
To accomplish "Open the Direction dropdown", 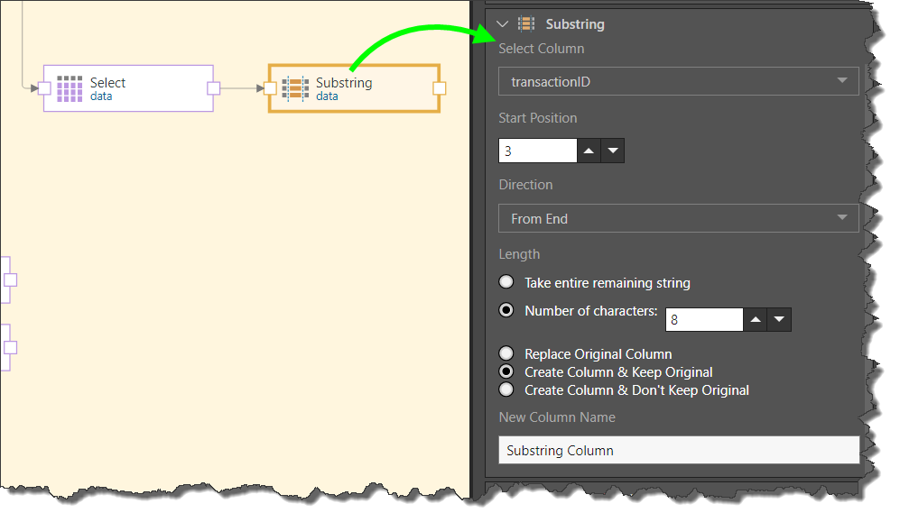I will click(678, 218).
